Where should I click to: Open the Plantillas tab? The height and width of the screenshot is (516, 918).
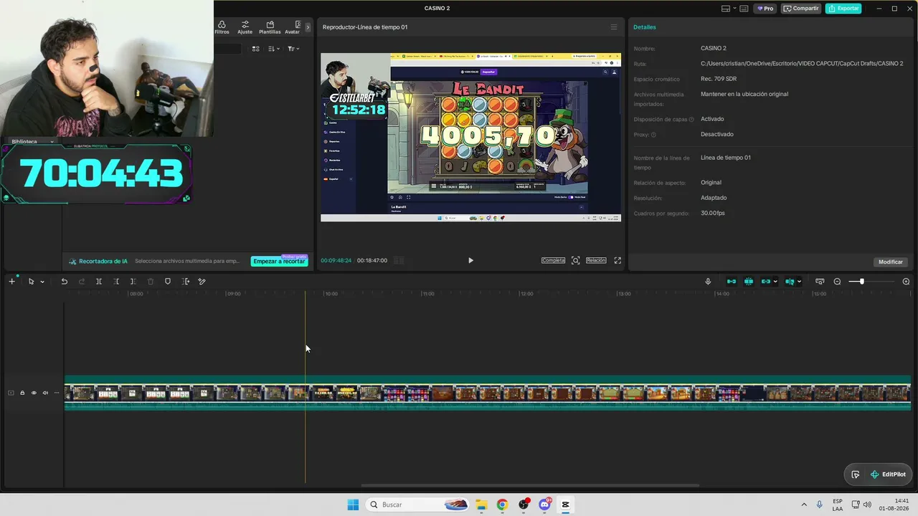click(x=270, y=27)
